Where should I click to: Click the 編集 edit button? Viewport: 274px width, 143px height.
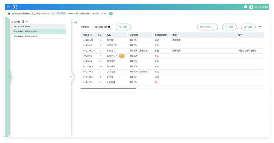(248, 27)
